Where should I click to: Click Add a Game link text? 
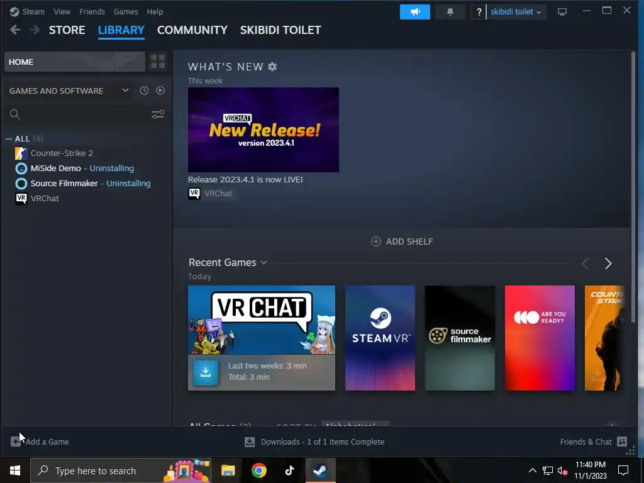point(47,442)
